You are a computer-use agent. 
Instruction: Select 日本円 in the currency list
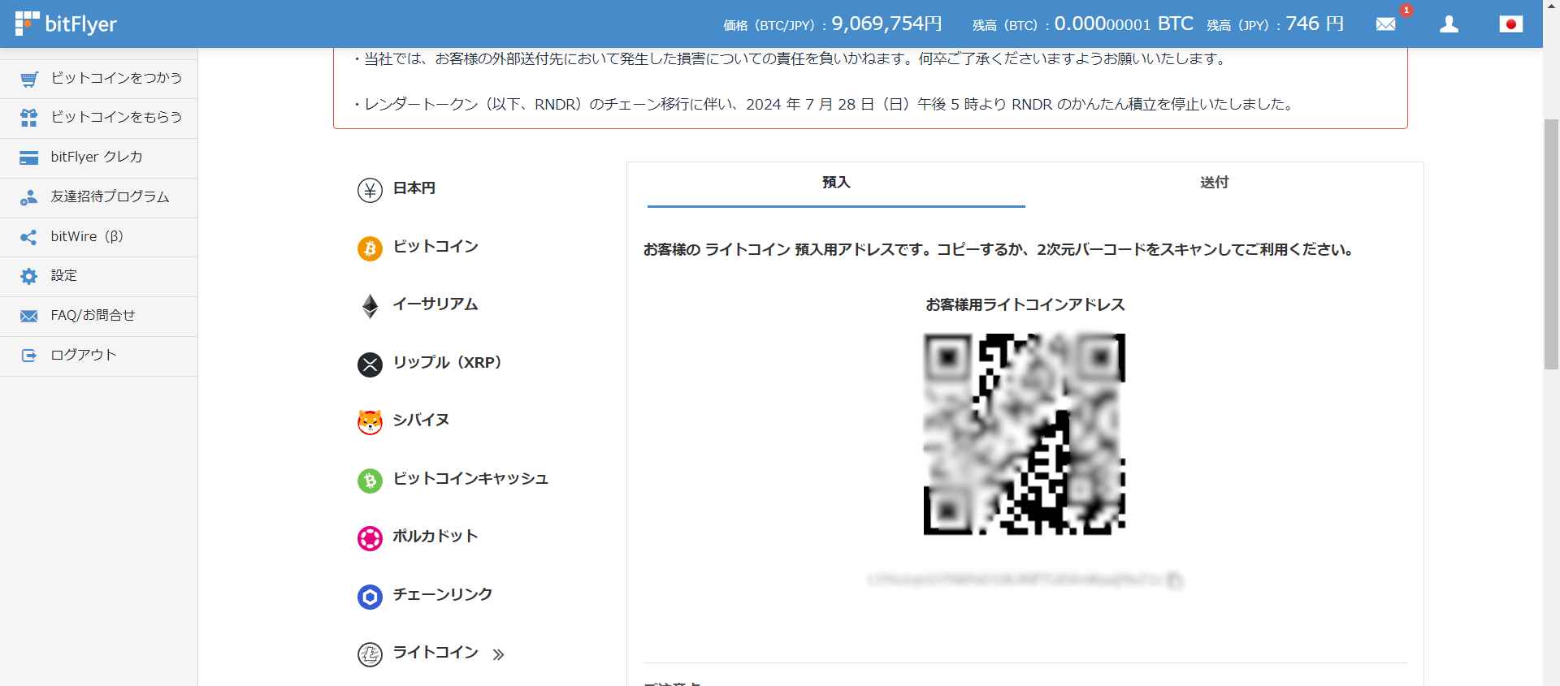414,188
